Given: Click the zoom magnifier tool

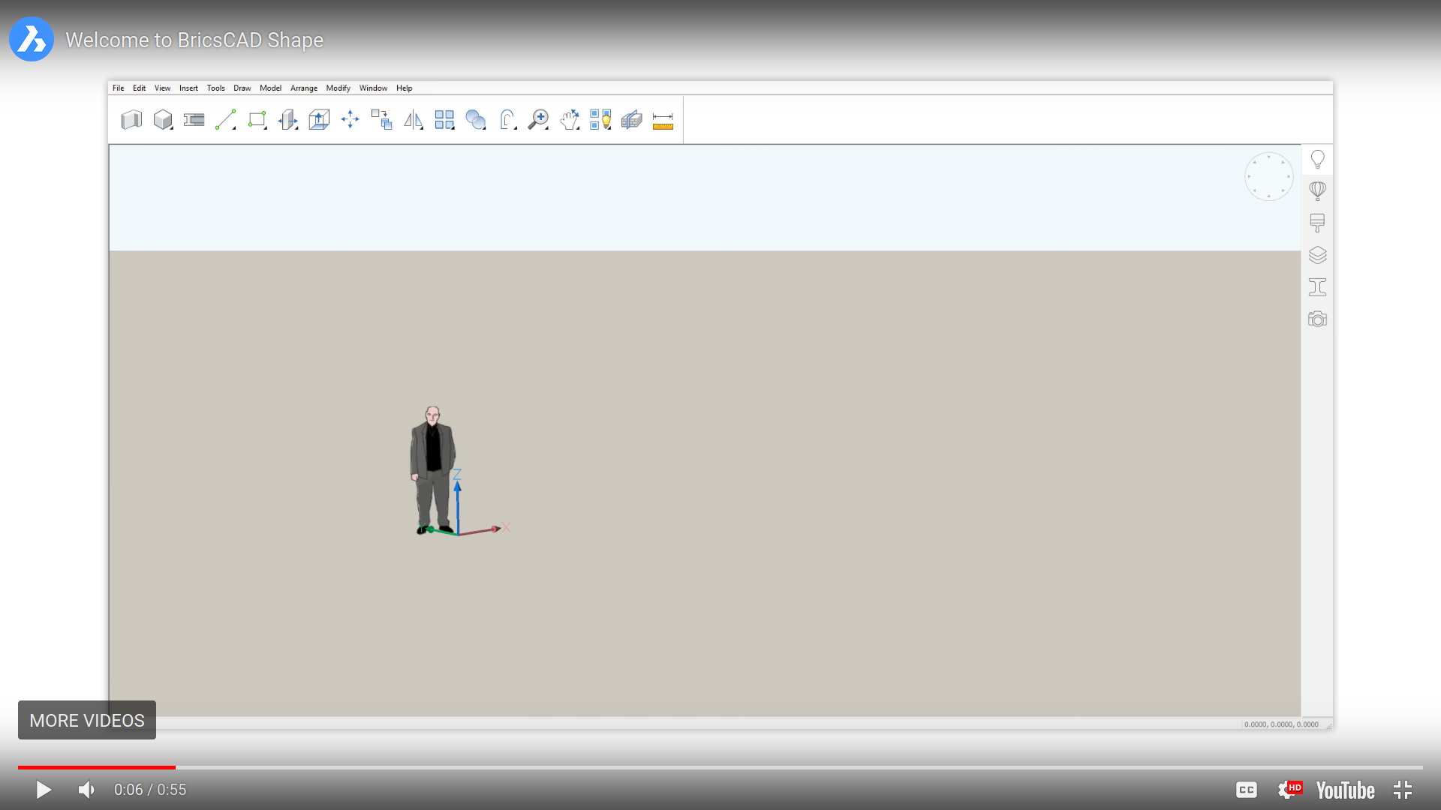Looking at the screenshot, I should click(538, 120).
